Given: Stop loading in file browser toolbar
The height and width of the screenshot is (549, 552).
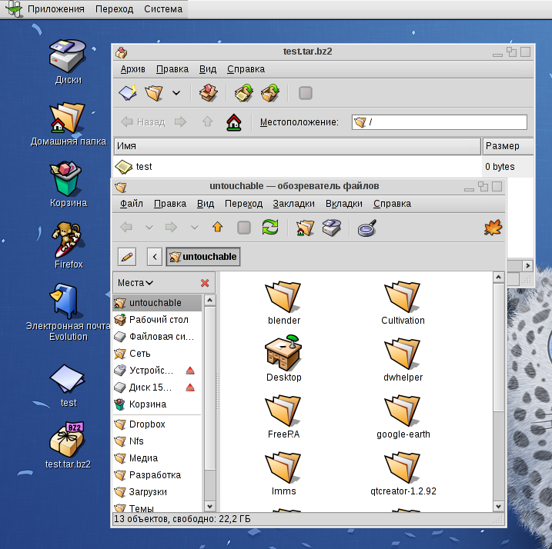Looking at the screenshot, I should [x=243, y=228].
